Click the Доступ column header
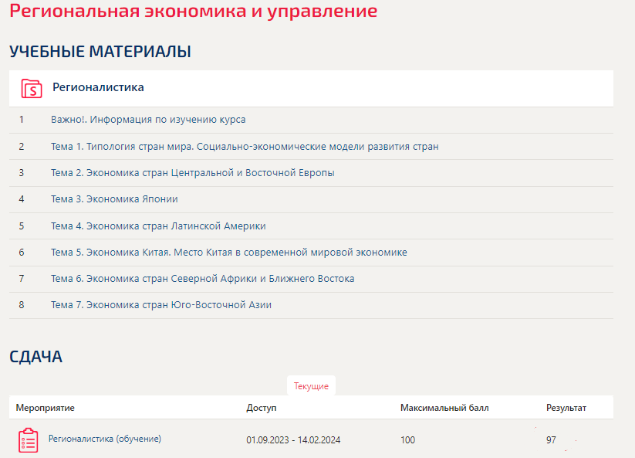Viewport: 635px width, 458px height. [x=262, y=408]
